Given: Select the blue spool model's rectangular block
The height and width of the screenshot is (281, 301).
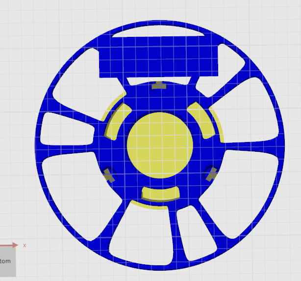Looking at the screenshot, I should pos(158,56).
